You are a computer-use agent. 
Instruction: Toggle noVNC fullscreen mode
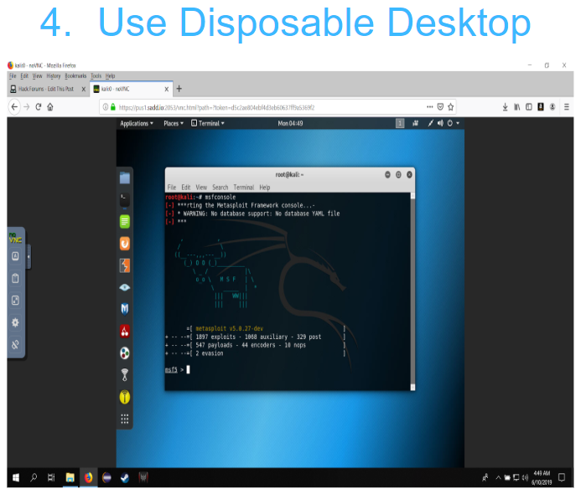click(15, 301)
